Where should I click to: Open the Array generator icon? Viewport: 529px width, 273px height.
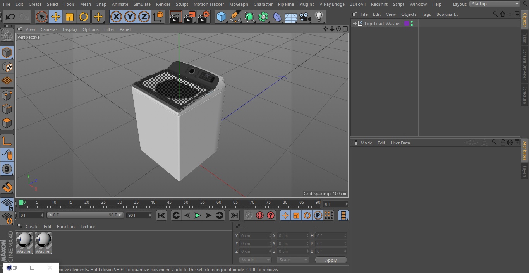pos(263,17)
